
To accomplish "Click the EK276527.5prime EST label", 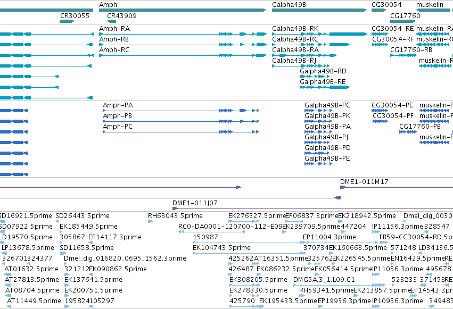I will (257, 216).
